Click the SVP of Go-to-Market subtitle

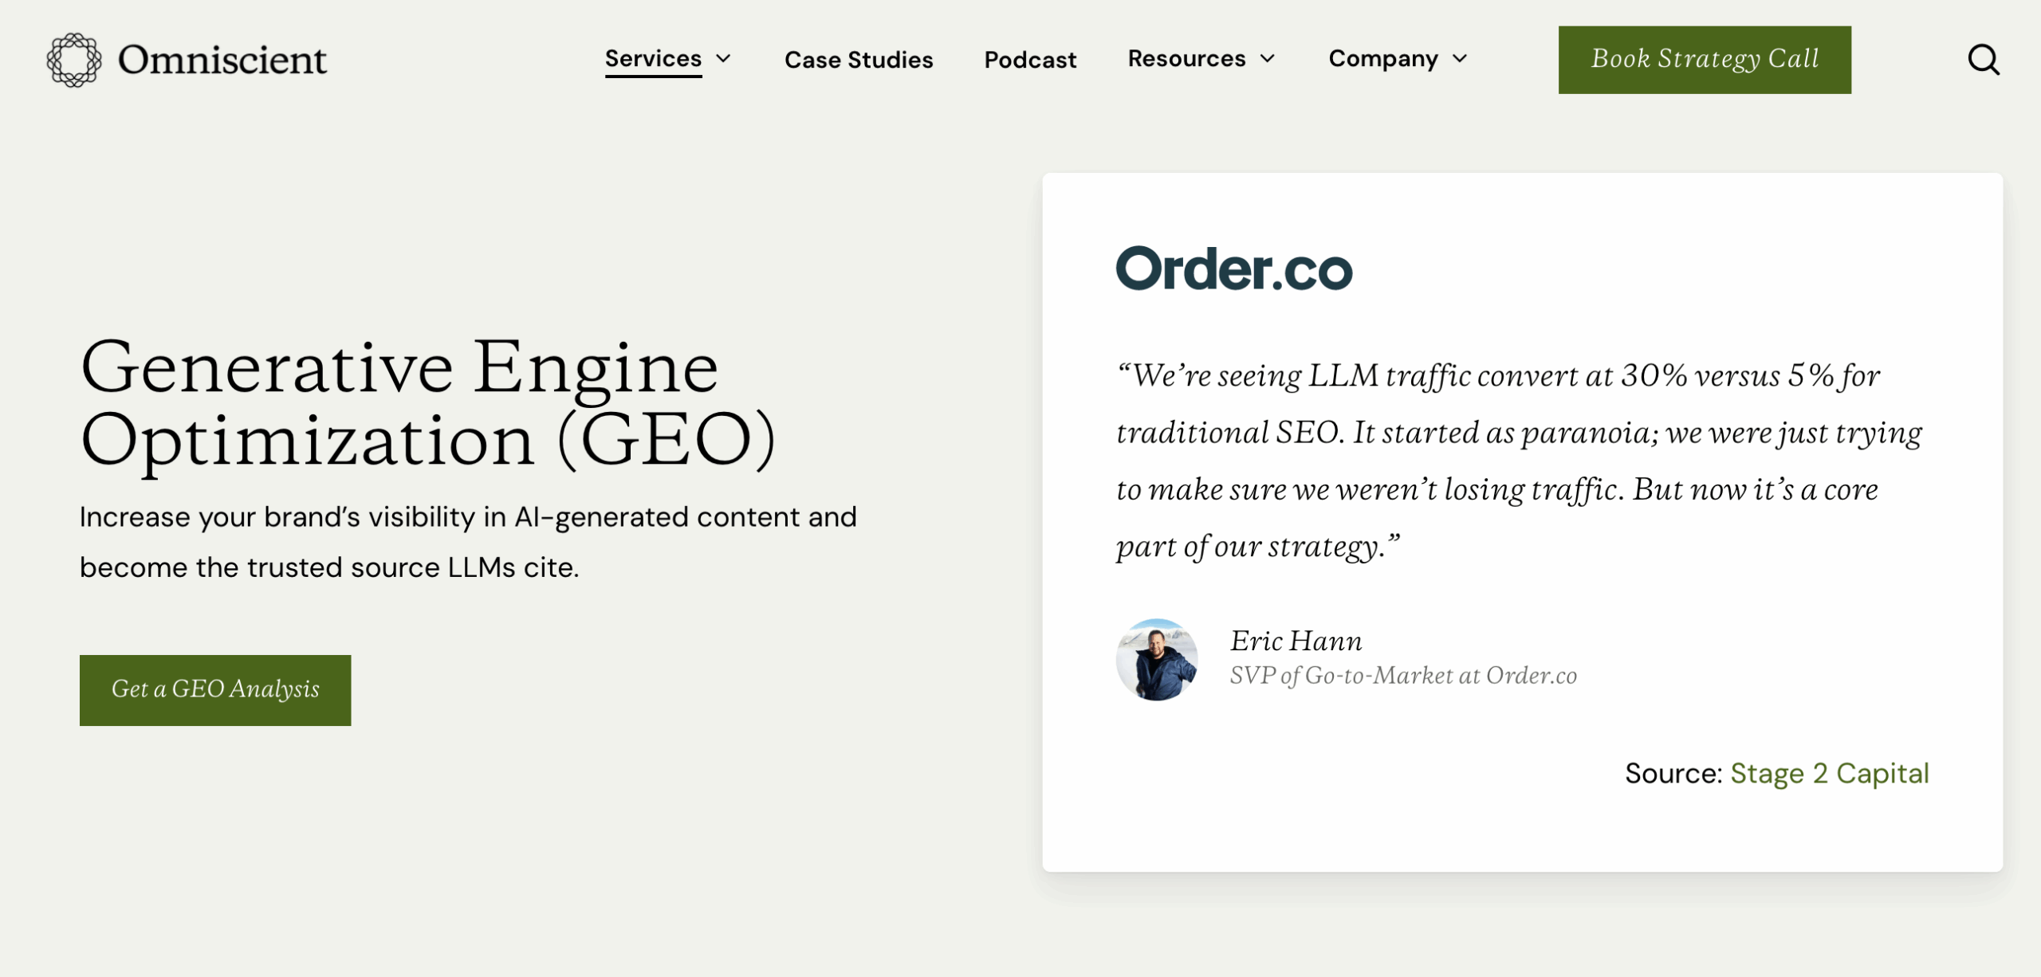click(x=1403, y=676)
